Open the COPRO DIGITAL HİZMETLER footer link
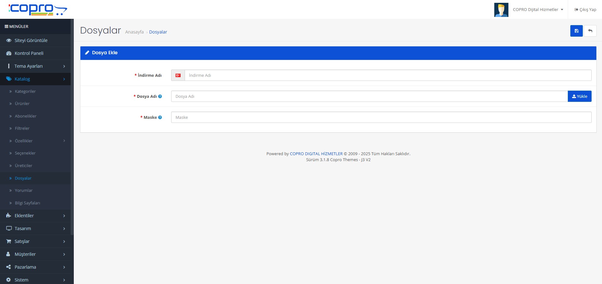This screenshot has height=284, width=602. (x=316, y=154)
